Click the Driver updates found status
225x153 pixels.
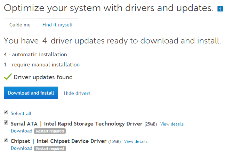pyautogui.click(x=43, y=77)
